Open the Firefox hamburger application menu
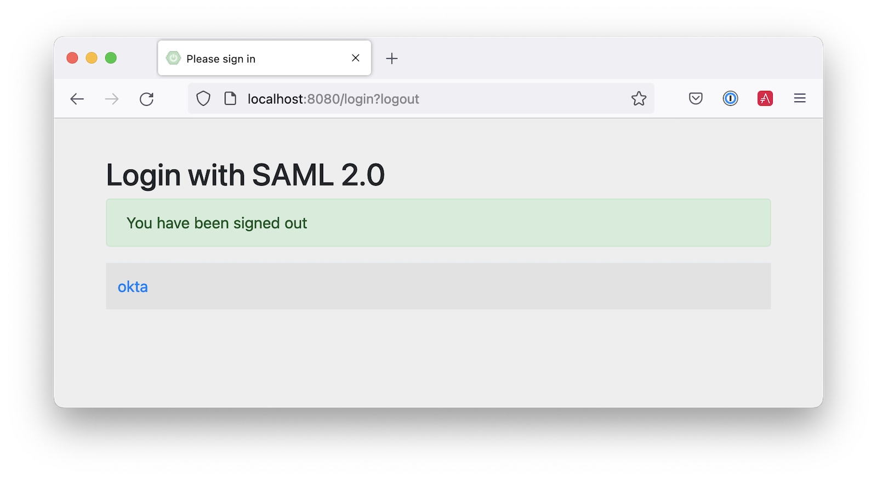 click(x=800, y=99)
